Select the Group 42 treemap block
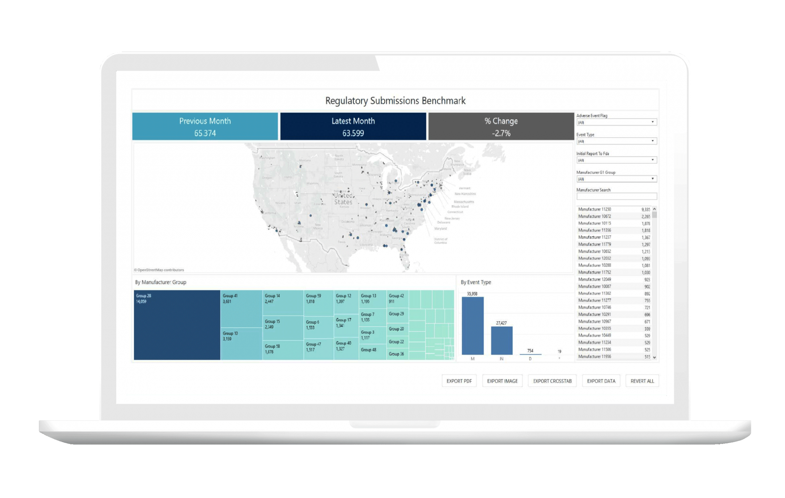Image resolution: width=785 pixels, height=498 pixels. (x=398, y=299)
